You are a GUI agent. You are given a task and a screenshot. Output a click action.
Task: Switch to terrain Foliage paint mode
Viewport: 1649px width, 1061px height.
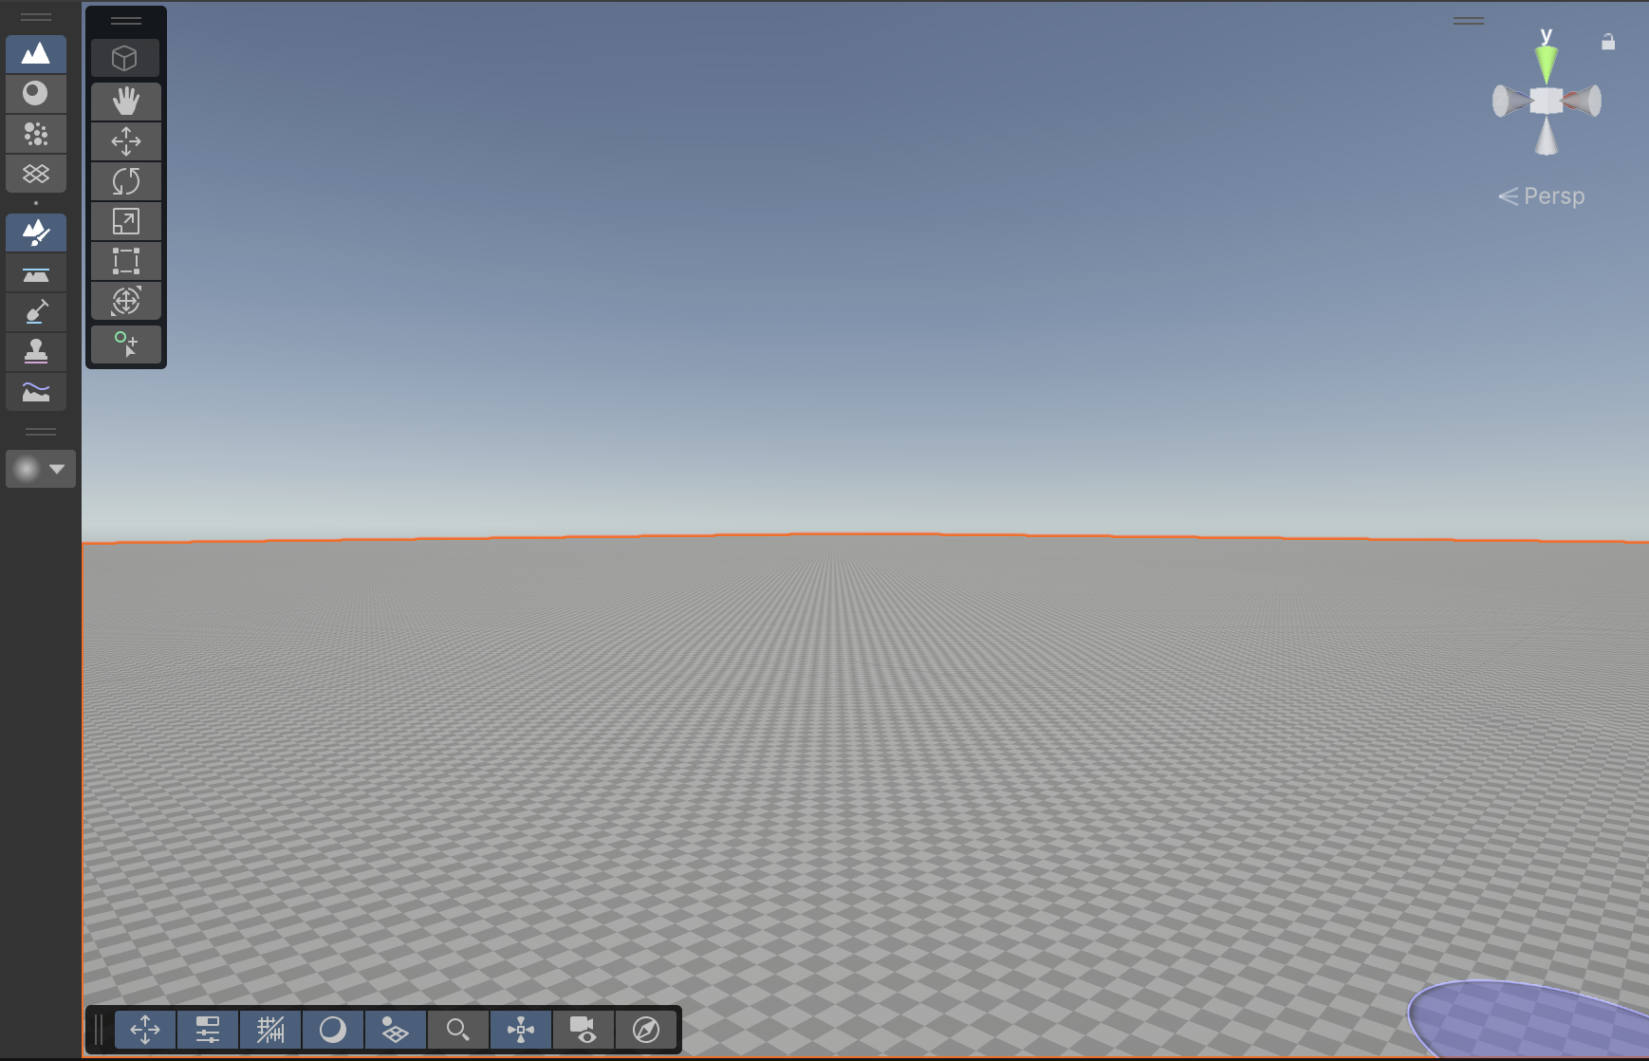pos(36,134)
